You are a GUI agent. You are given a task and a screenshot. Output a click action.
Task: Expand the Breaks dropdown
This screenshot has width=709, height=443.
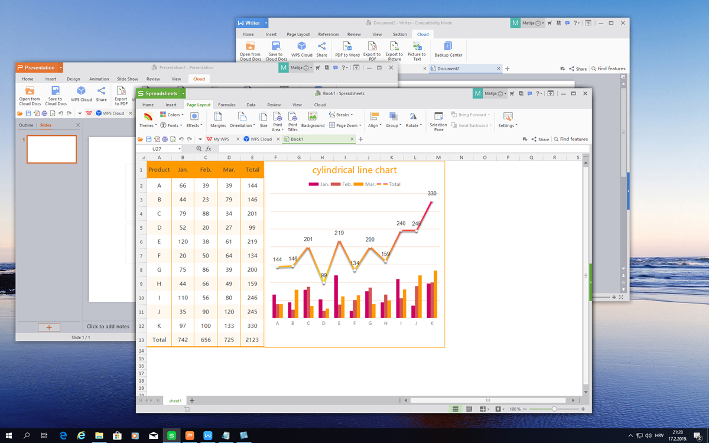pos(341,115)
